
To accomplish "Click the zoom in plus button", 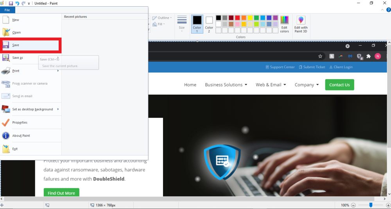I will [x=387, y=205].
